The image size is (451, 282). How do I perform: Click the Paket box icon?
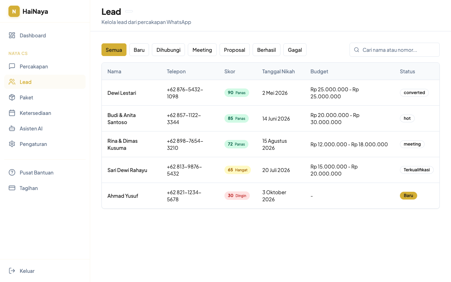click(12, 97)
